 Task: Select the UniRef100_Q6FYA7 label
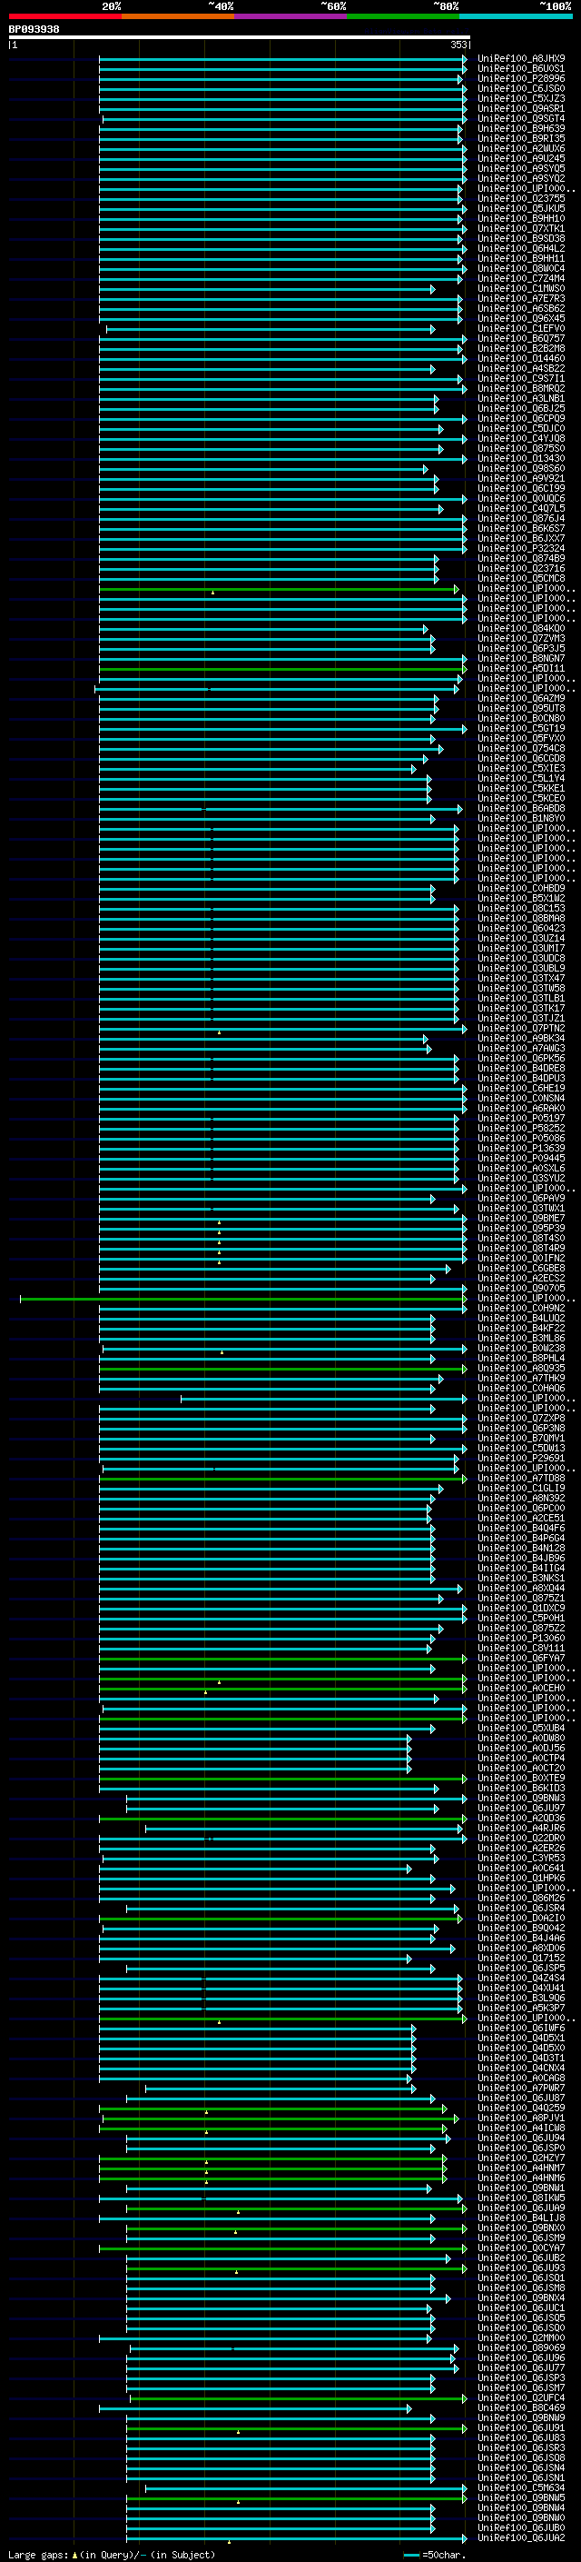coord(521,1658)
